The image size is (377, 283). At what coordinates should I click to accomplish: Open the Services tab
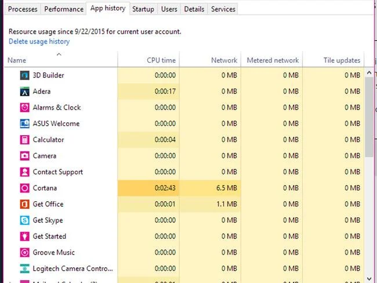tap(223, 9)
